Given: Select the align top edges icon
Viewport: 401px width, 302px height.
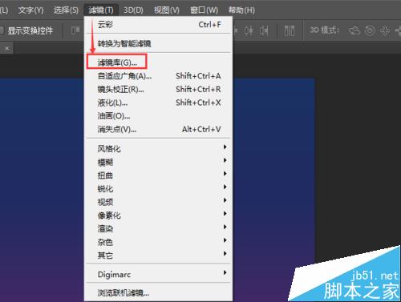Looking at the screenshot, I should click(x=75, y=30).
